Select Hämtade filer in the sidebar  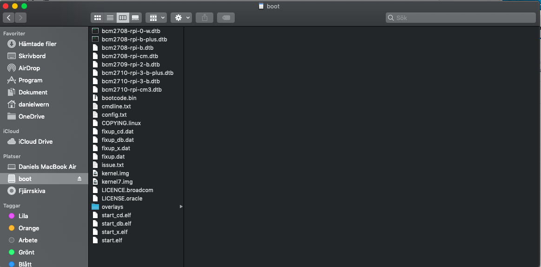coord(37,44)
